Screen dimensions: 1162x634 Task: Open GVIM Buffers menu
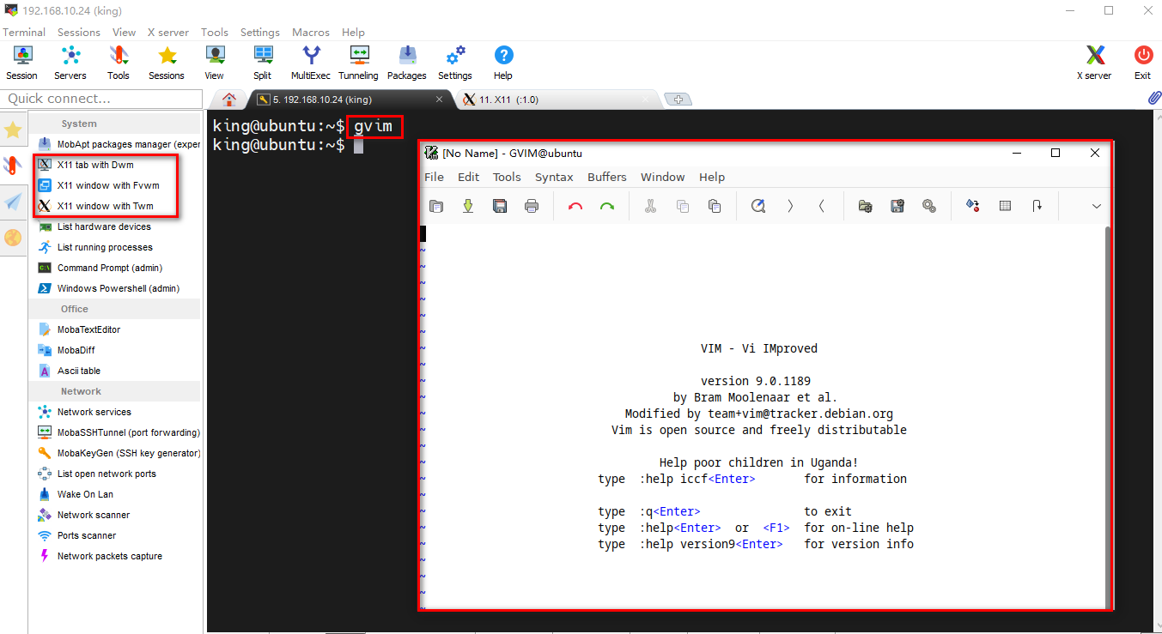click(607, 177)
